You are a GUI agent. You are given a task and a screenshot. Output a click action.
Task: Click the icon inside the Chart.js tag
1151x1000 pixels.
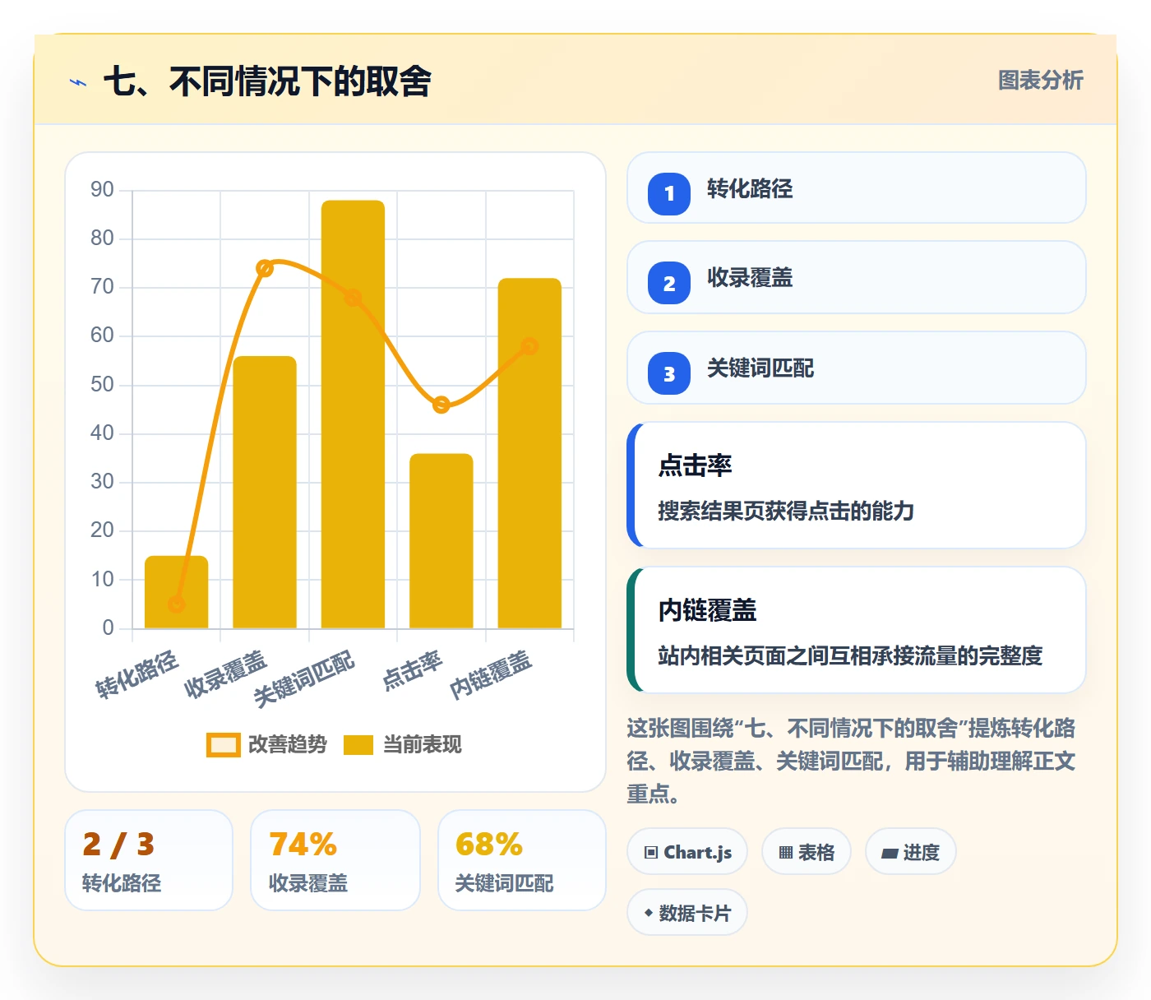pyautogui.click(x=651, y=853)
